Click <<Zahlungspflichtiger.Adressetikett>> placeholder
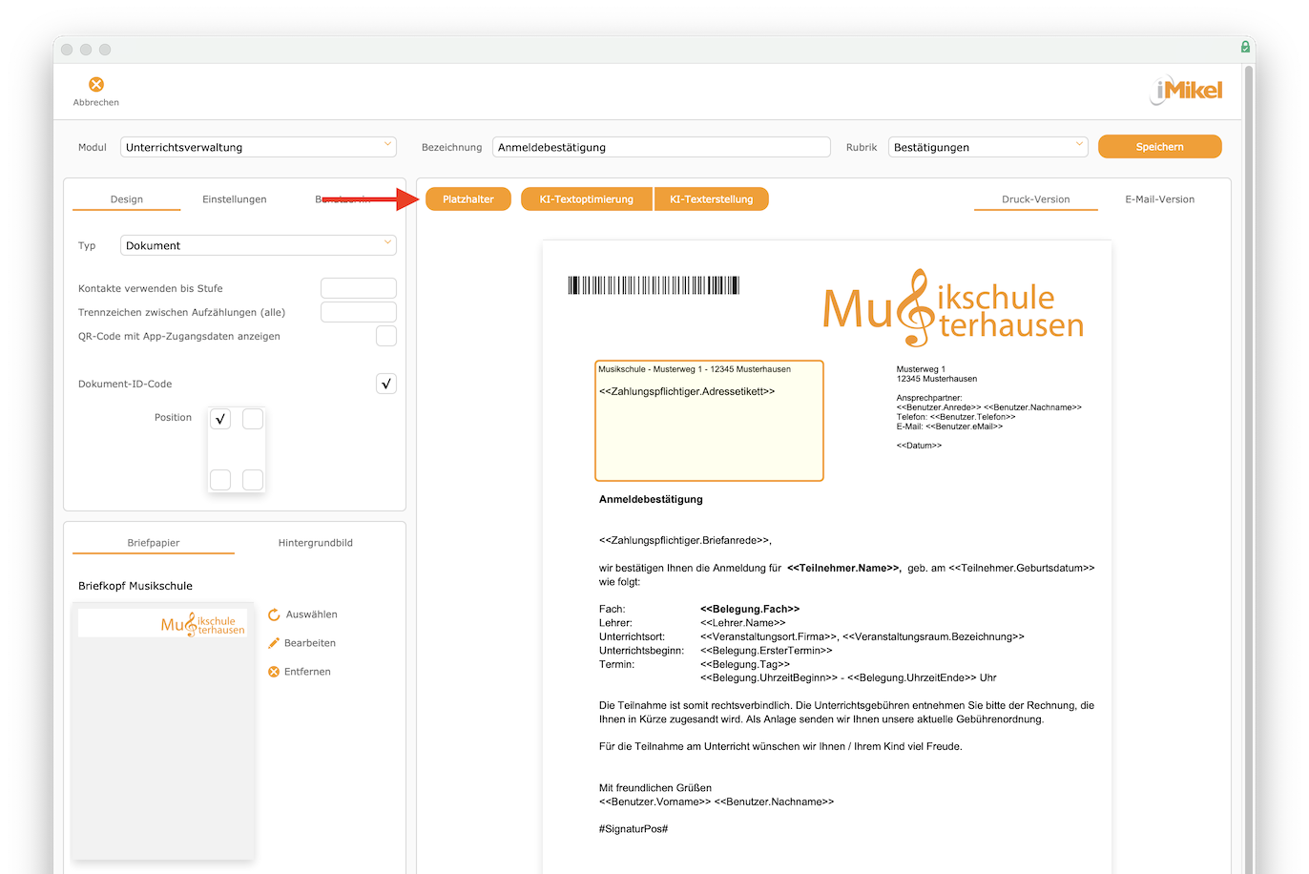Viewport: 1309px width, 874px height. pyautogui.click(x=687, y=391)
